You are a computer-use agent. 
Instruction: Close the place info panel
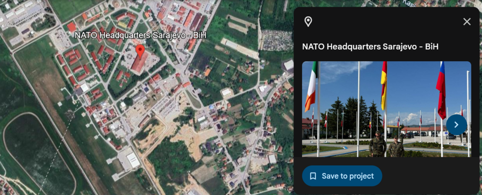[467, 22]
